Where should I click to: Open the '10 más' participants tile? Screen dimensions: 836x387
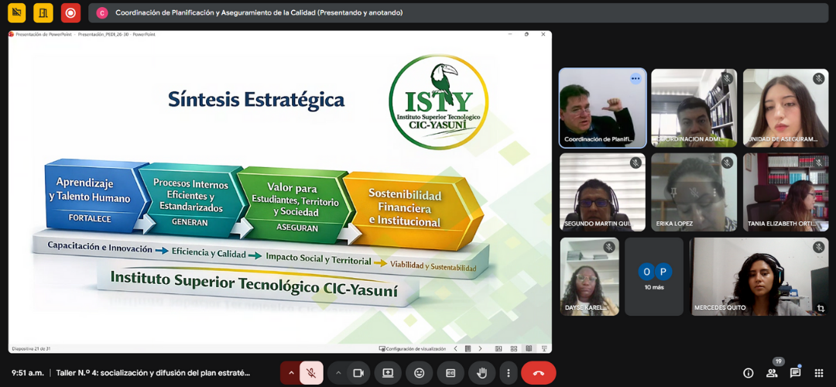coord(654,276)
